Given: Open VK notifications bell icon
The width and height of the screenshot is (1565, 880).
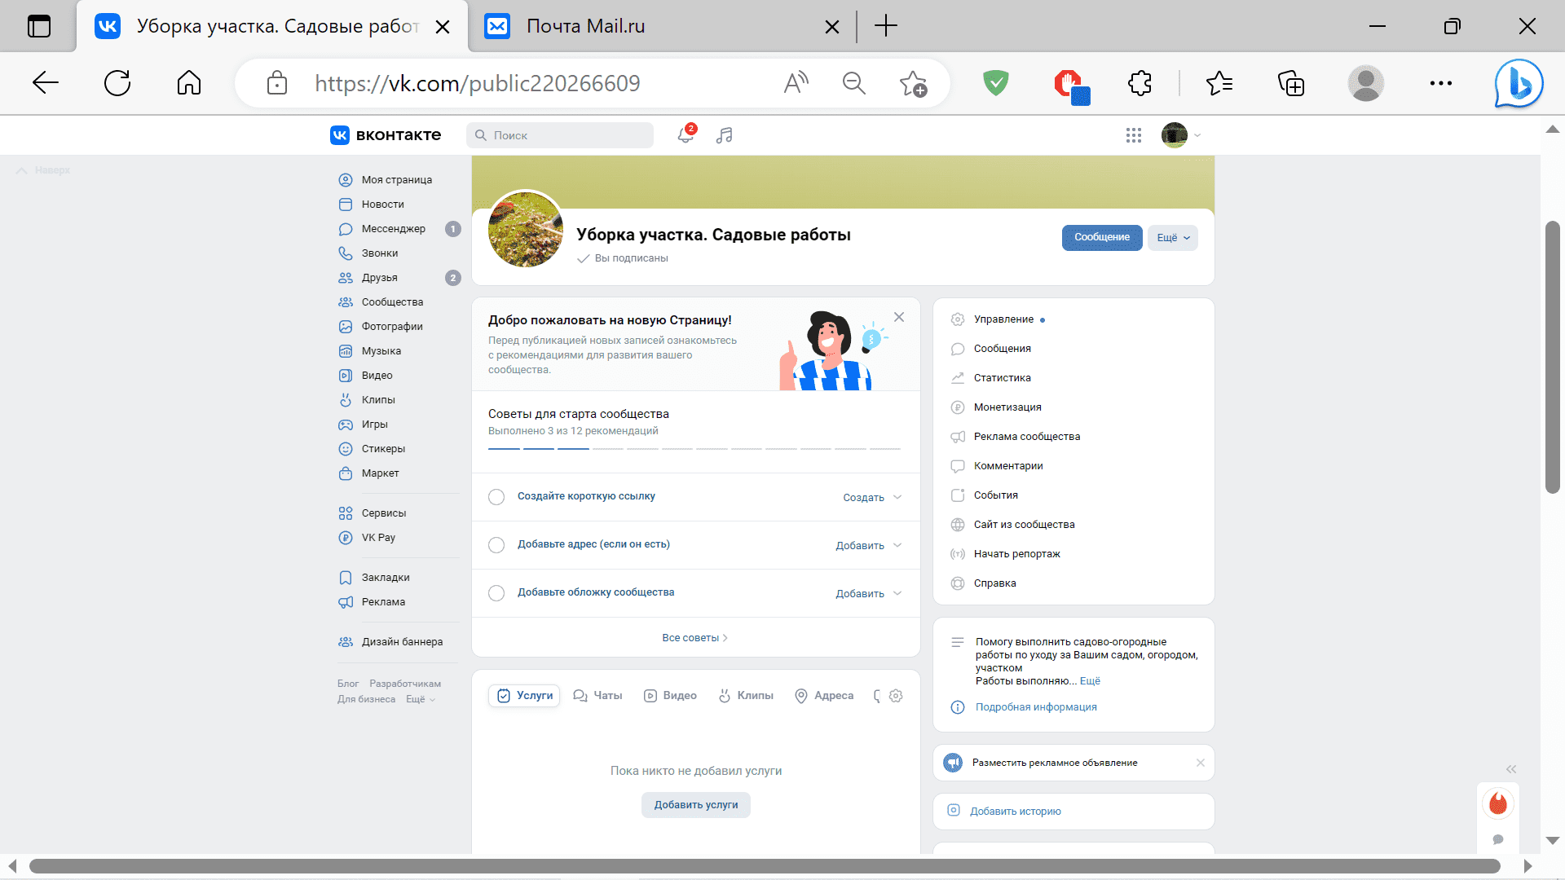Looking at the screenshot, I should [686, 135].
